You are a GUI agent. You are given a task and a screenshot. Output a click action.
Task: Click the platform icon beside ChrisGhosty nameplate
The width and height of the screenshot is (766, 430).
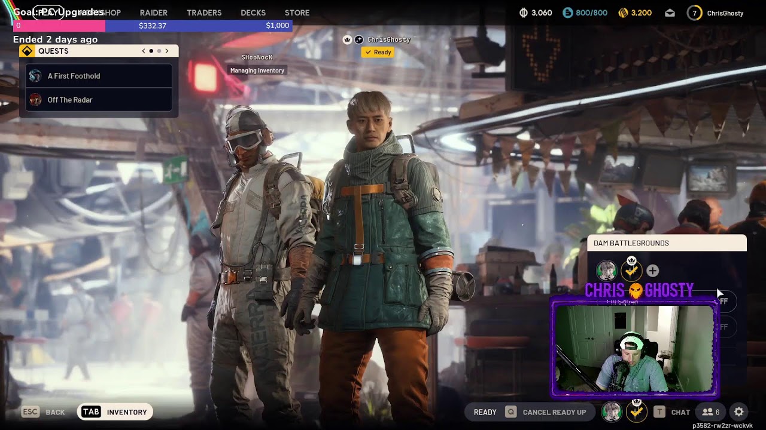click(x=358, y=39)
